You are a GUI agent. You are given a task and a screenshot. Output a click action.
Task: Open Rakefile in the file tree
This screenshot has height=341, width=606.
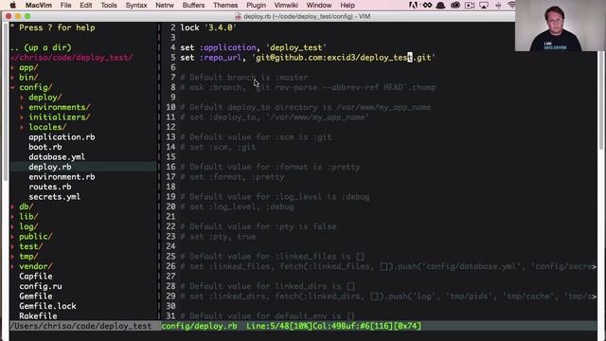38,316
